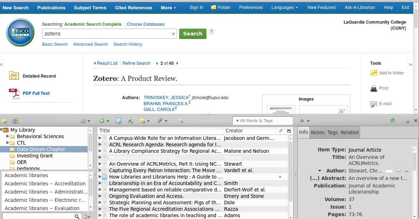The width and height of the screenshot is (419, 219).
Task: Attach a file with the paperclip icon
Action: [160, 121]
